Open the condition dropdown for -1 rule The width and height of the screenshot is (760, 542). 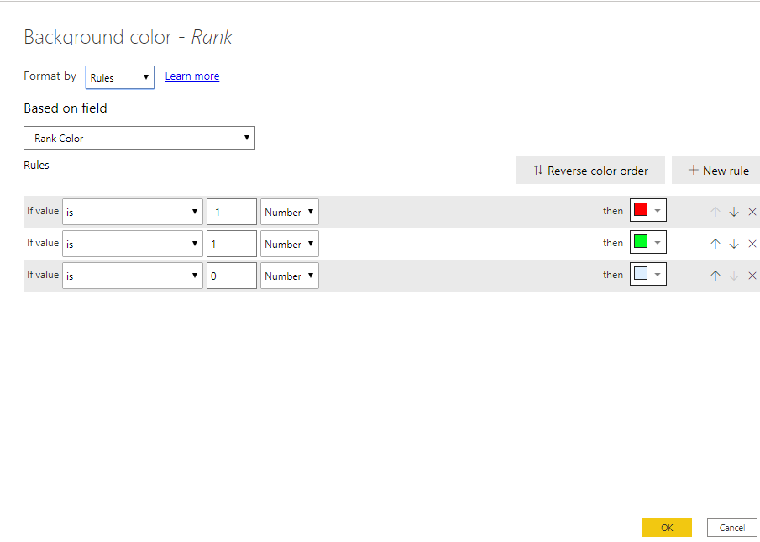click(133, 212)
